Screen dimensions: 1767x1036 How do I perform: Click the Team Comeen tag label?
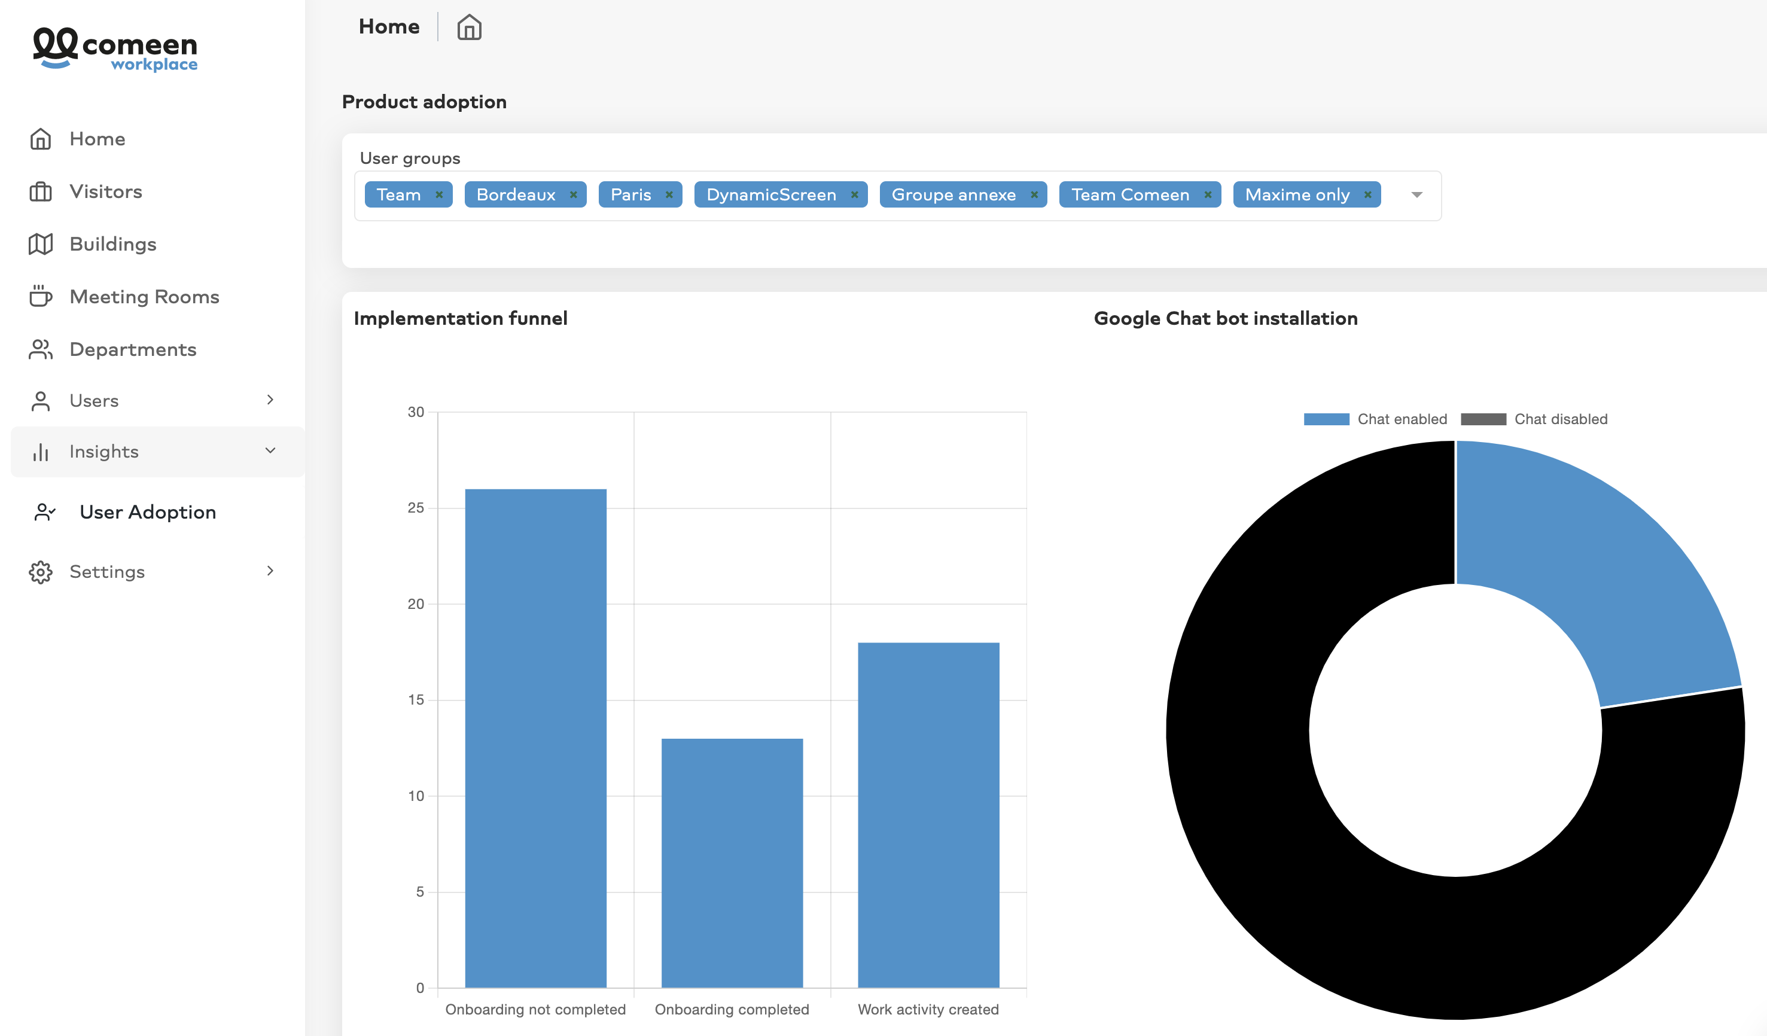1131,195
